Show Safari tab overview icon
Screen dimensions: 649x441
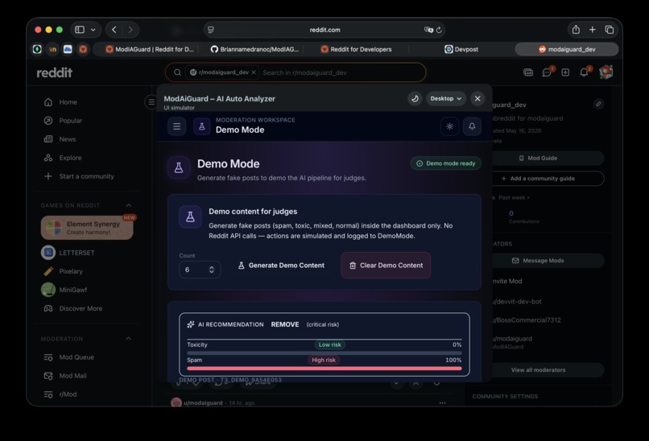tap(610, 30)
